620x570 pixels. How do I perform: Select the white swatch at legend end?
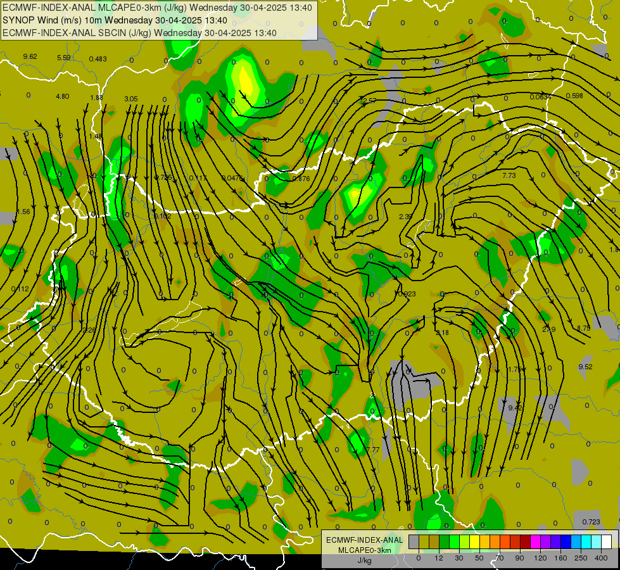606,541
